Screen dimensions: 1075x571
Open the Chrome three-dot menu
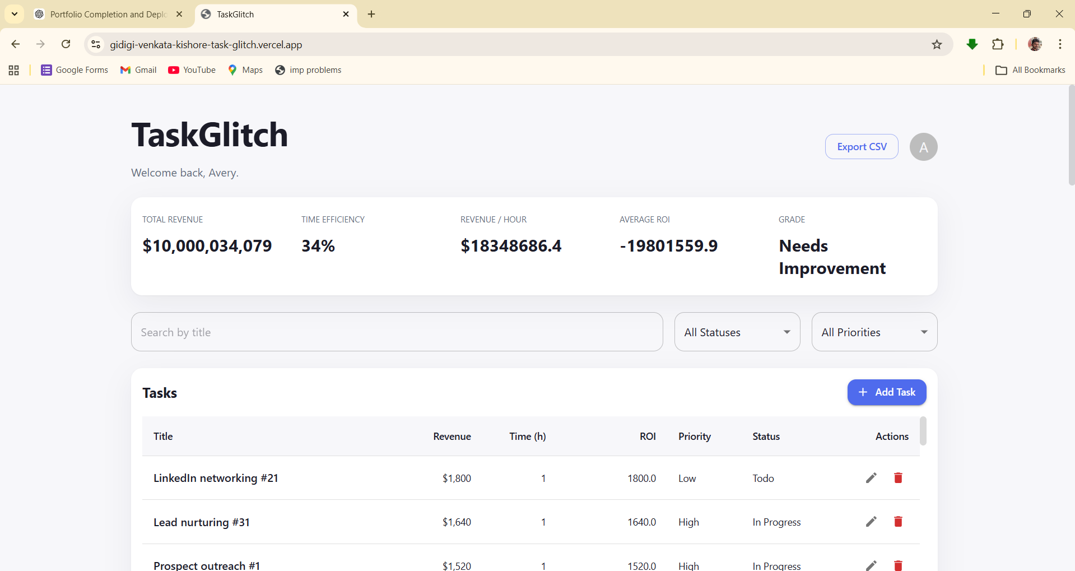pyautogui.click(x=1060, y=45)
